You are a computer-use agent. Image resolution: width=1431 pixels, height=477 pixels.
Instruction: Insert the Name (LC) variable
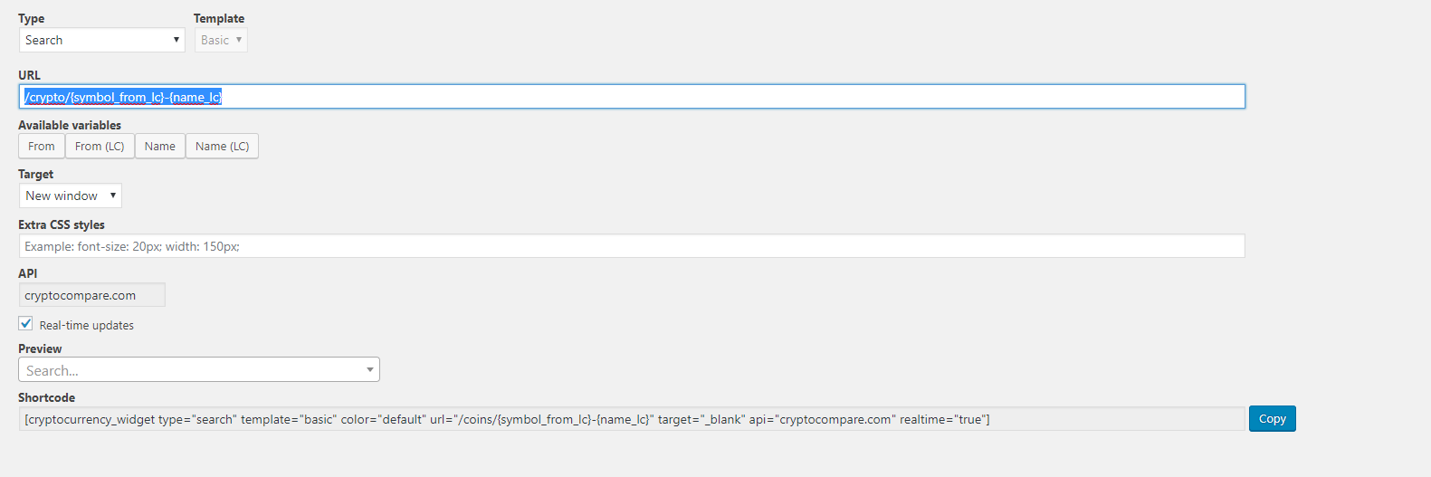222,147
